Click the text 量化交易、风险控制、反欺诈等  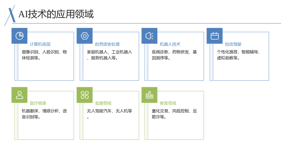coord(174,114)
